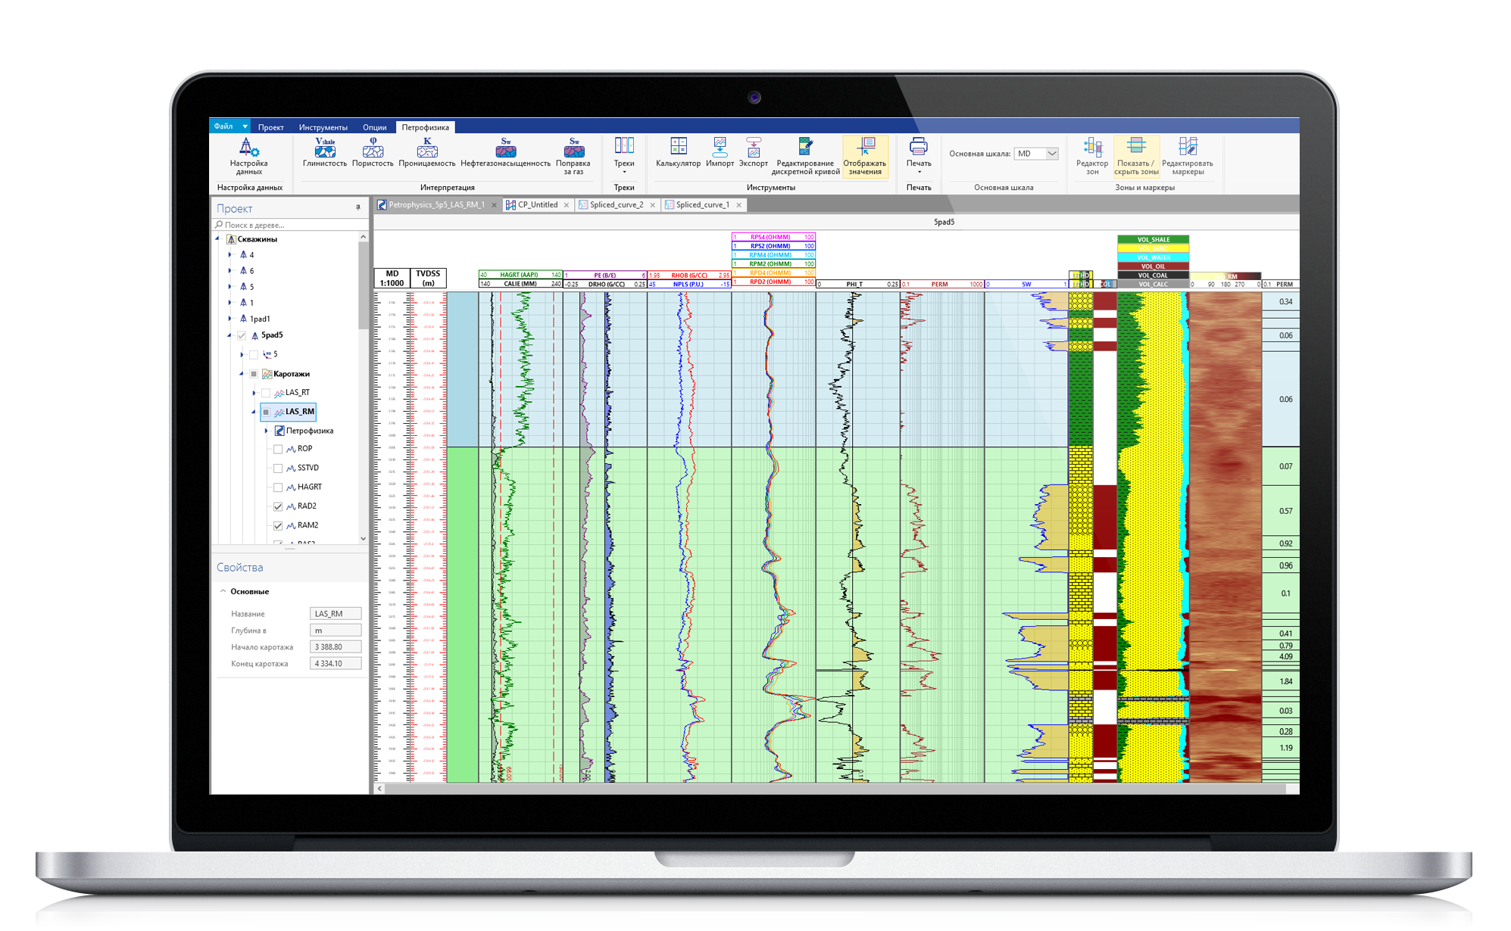
Task: Open the Редактор зон tool
Action: 1092,157
